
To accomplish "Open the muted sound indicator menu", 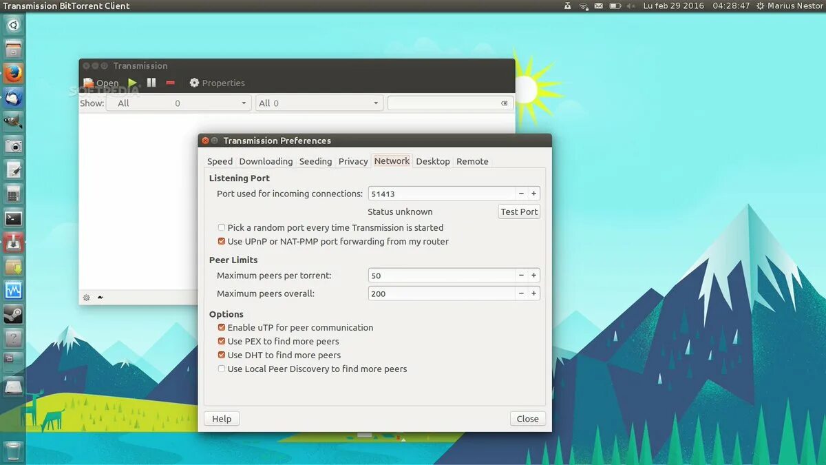I will (630, 6).
